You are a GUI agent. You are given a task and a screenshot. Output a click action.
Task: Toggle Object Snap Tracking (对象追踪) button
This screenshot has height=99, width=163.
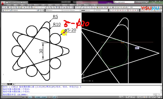coord(44,97)
